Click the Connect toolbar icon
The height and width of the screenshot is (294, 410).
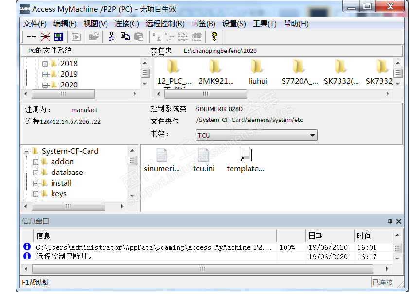point(32,37)
